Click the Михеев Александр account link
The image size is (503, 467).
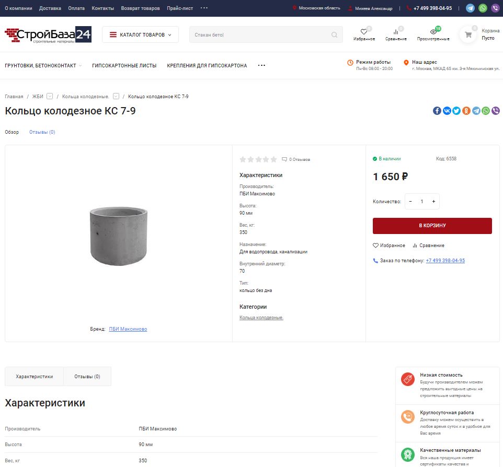(371, 8)
